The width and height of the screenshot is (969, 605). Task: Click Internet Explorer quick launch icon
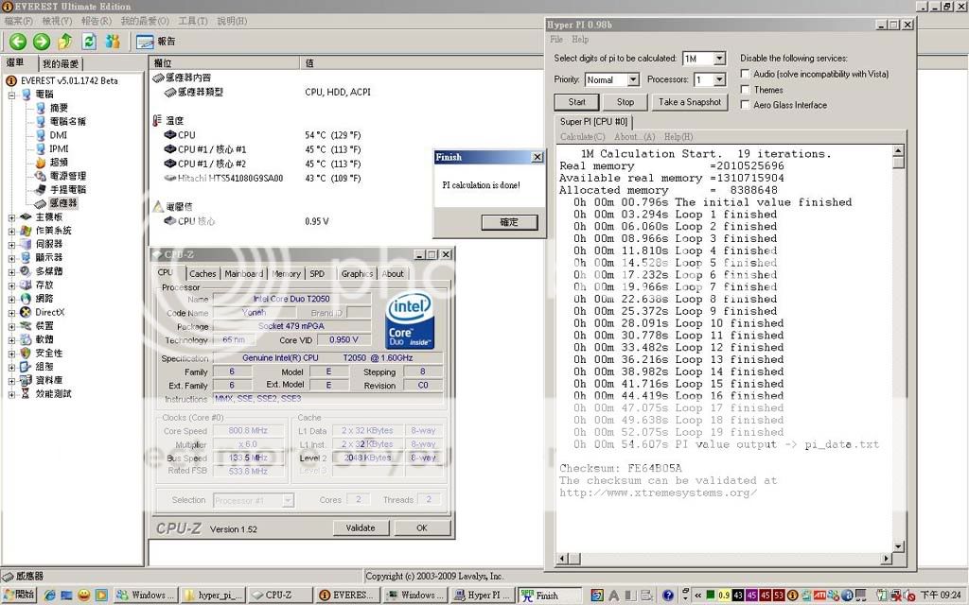point(49,596)
